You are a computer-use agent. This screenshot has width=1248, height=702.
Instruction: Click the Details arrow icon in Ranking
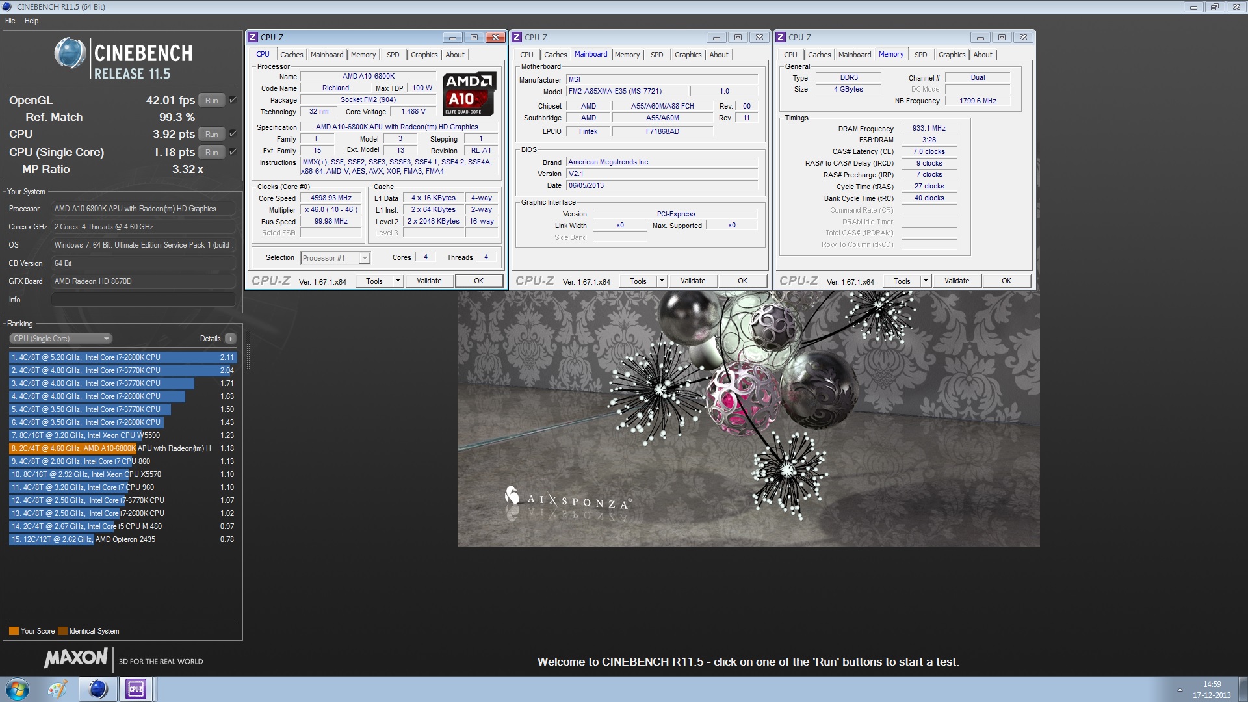pos(231,339)
